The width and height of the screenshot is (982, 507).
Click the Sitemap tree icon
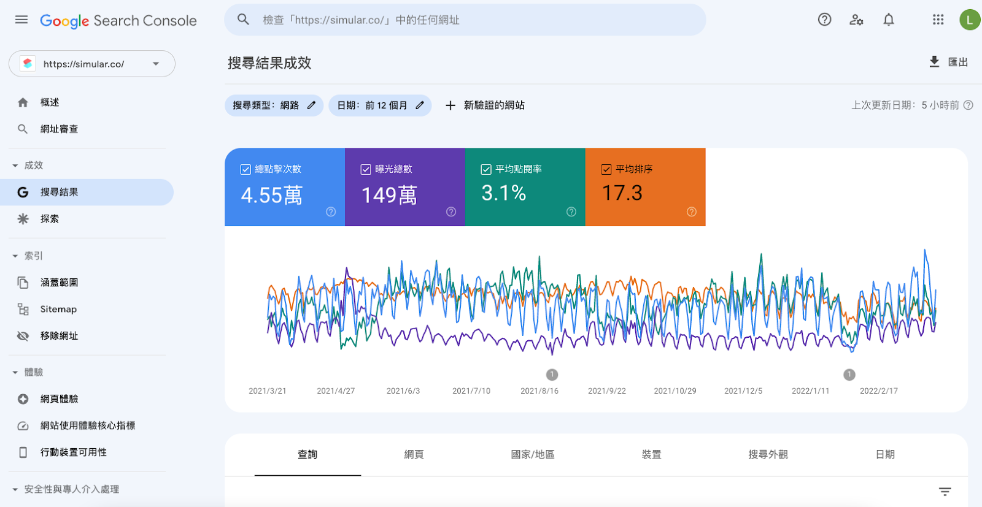(x=23, y=309)
